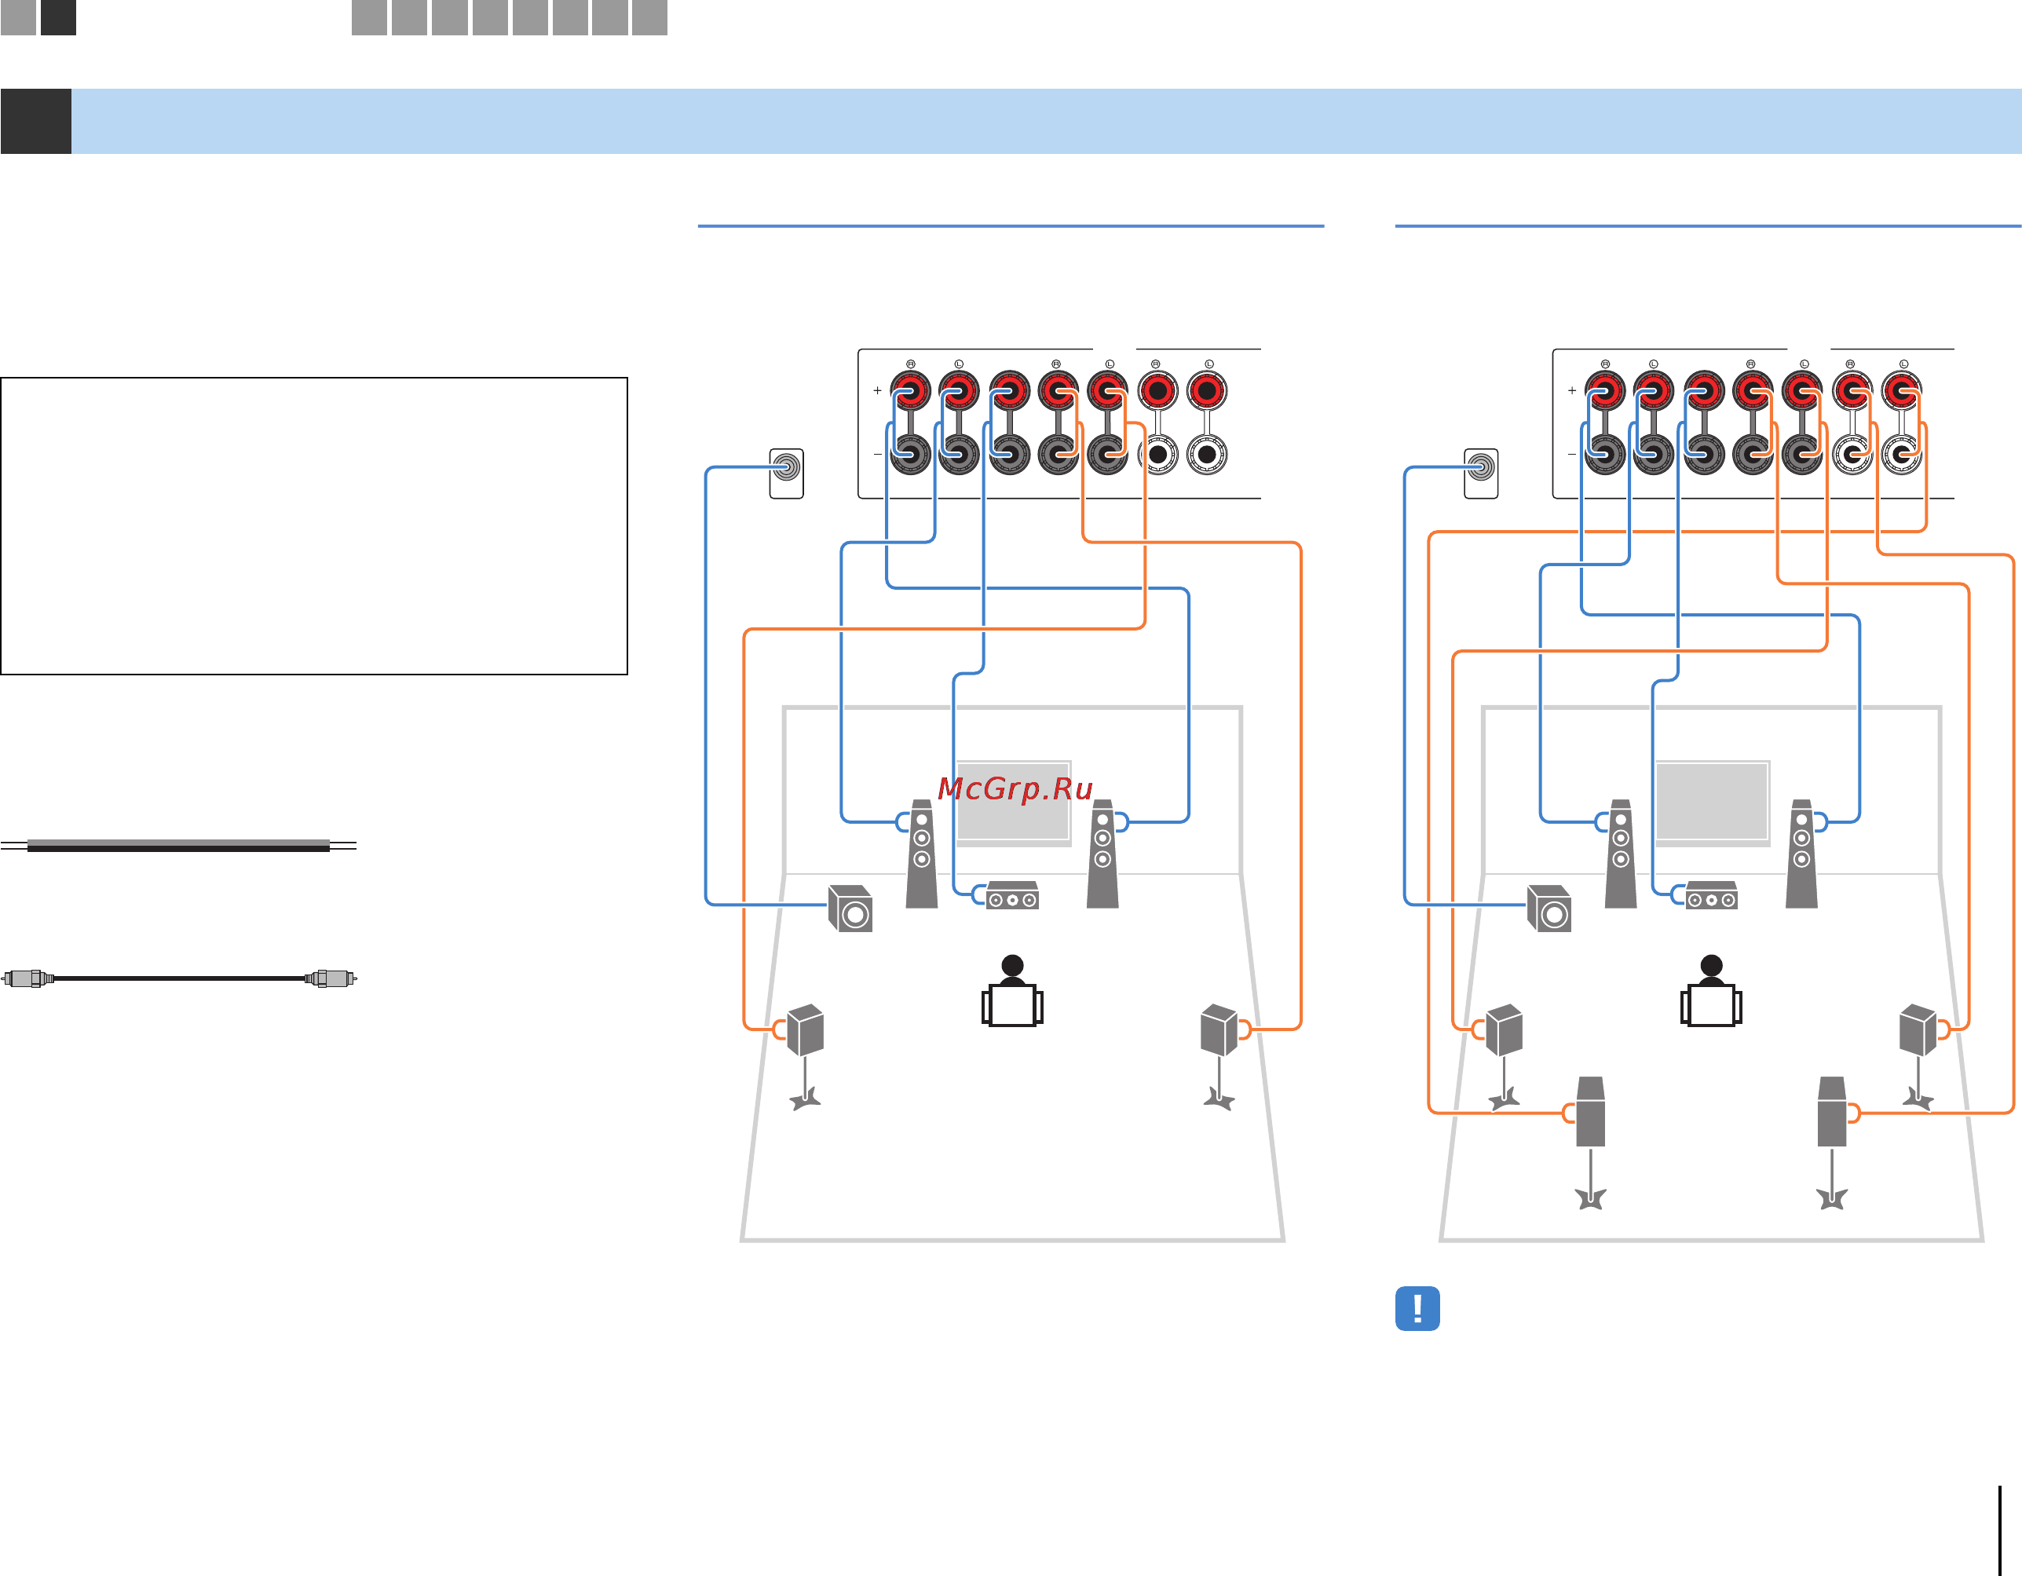
Task: Select the front left tower speaker in 5.1 diagram
Action: pyautogui.click(x=921, y=853)
